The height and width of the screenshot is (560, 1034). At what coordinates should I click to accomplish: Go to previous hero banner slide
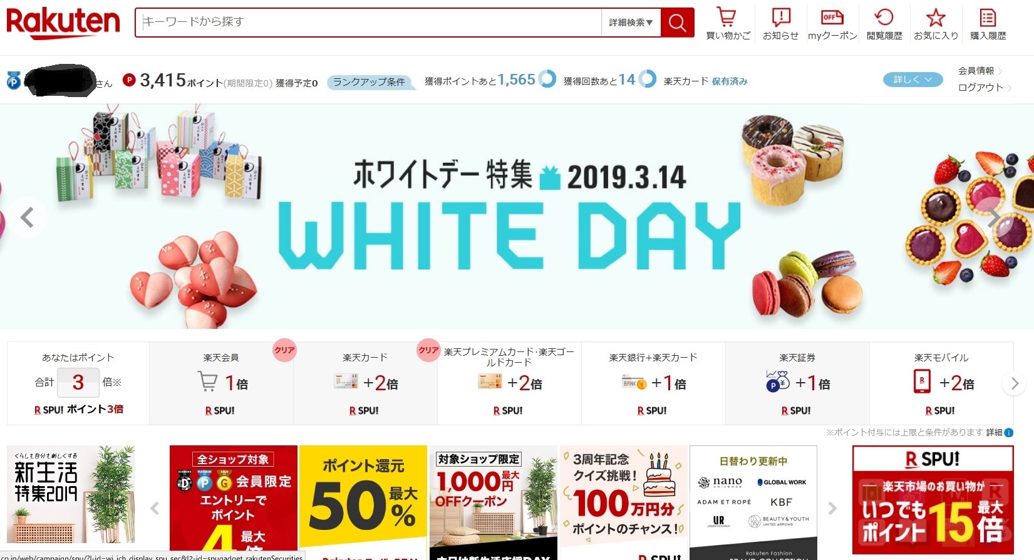point(27,217)
